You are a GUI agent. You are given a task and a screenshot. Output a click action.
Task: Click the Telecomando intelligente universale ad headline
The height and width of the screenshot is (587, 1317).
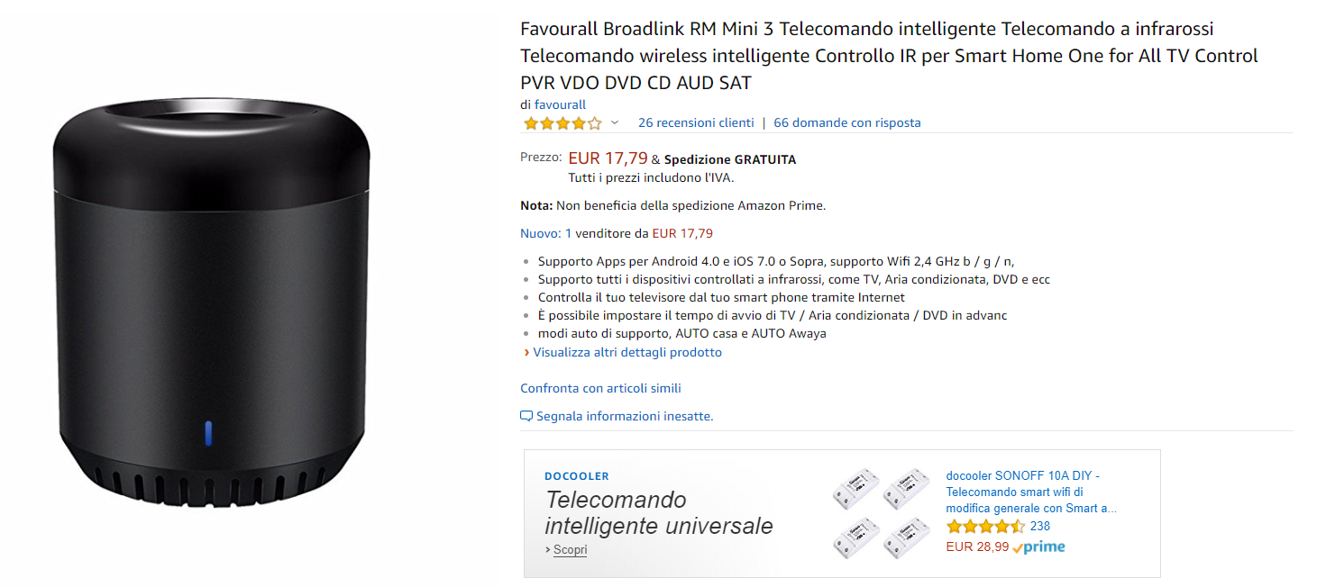click(x=658, y=512)
